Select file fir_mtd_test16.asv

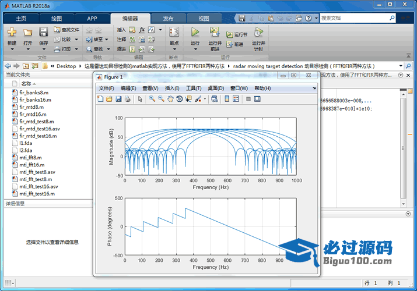click(40, 129)
